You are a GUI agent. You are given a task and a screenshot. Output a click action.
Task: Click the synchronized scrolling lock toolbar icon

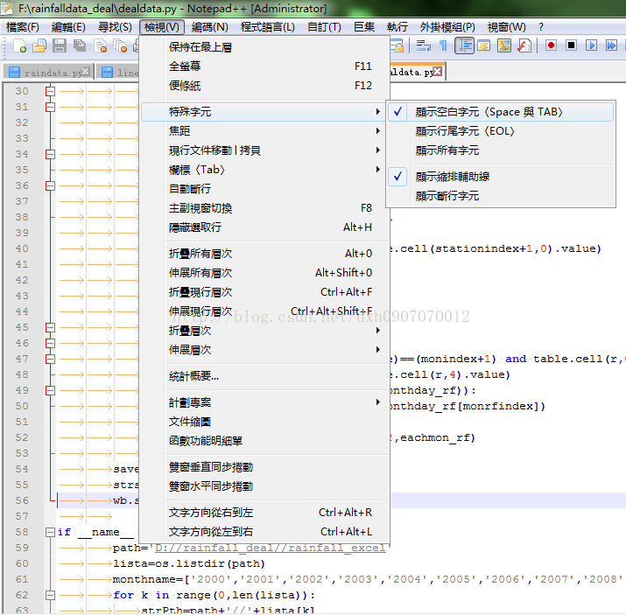click(x=397, y=45)
